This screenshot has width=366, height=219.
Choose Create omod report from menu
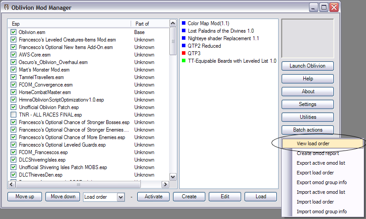pos(323,153)
